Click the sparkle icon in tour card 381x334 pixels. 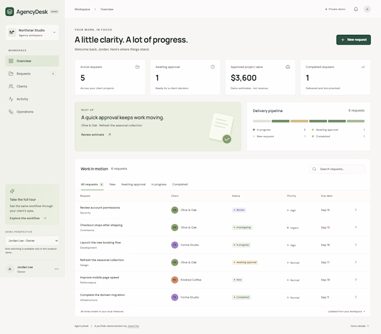pyautogui.click(x=12, y=191)
